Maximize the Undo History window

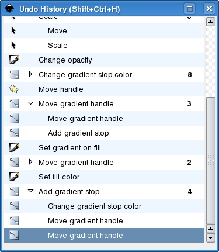[x=189, y=9]
